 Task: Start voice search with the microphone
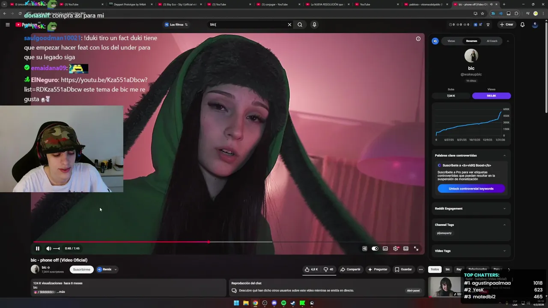click(x=314, y=24)
